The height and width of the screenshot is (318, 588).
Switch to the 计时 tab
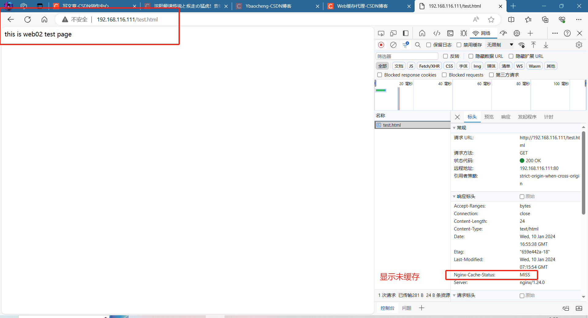coord(548,117)
